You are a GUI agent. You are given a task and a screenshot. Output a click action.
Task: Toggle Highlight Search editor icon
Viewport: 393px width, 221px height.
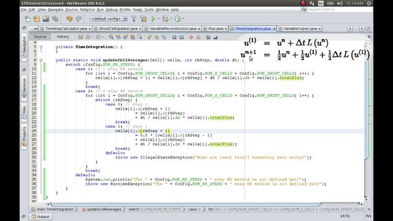(133, 37)
